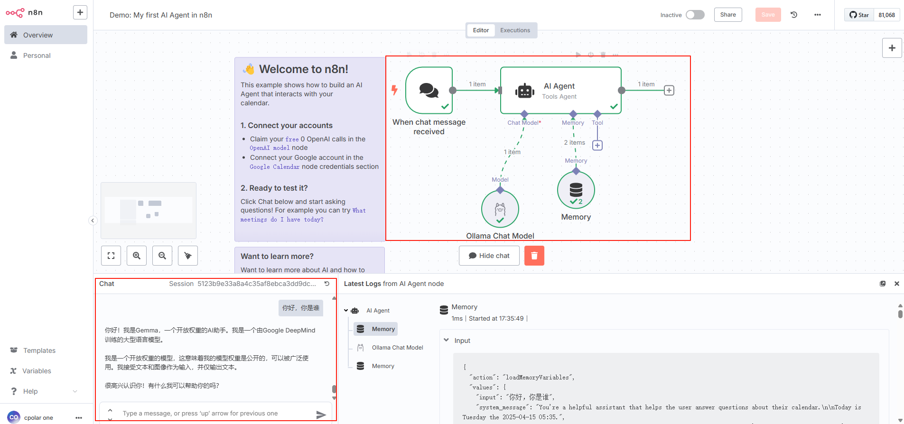Screen dimensions: 904x424
Task: Click the chat session ID text
Action: [x=257, y=284]
